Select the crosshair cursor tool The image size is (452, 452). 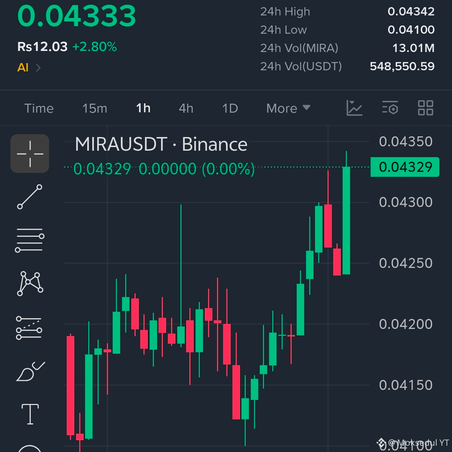click(x=30, y=154)
